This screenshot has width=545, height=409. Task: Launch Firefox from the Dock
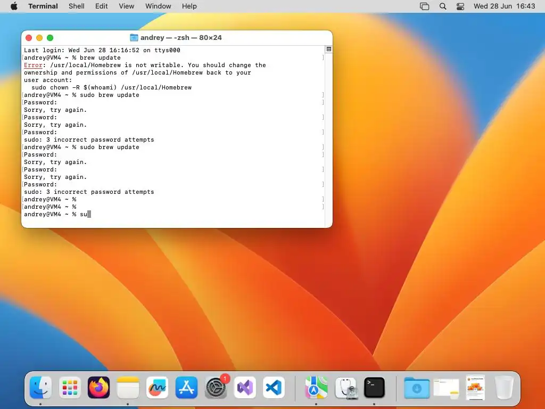(98, 387)
